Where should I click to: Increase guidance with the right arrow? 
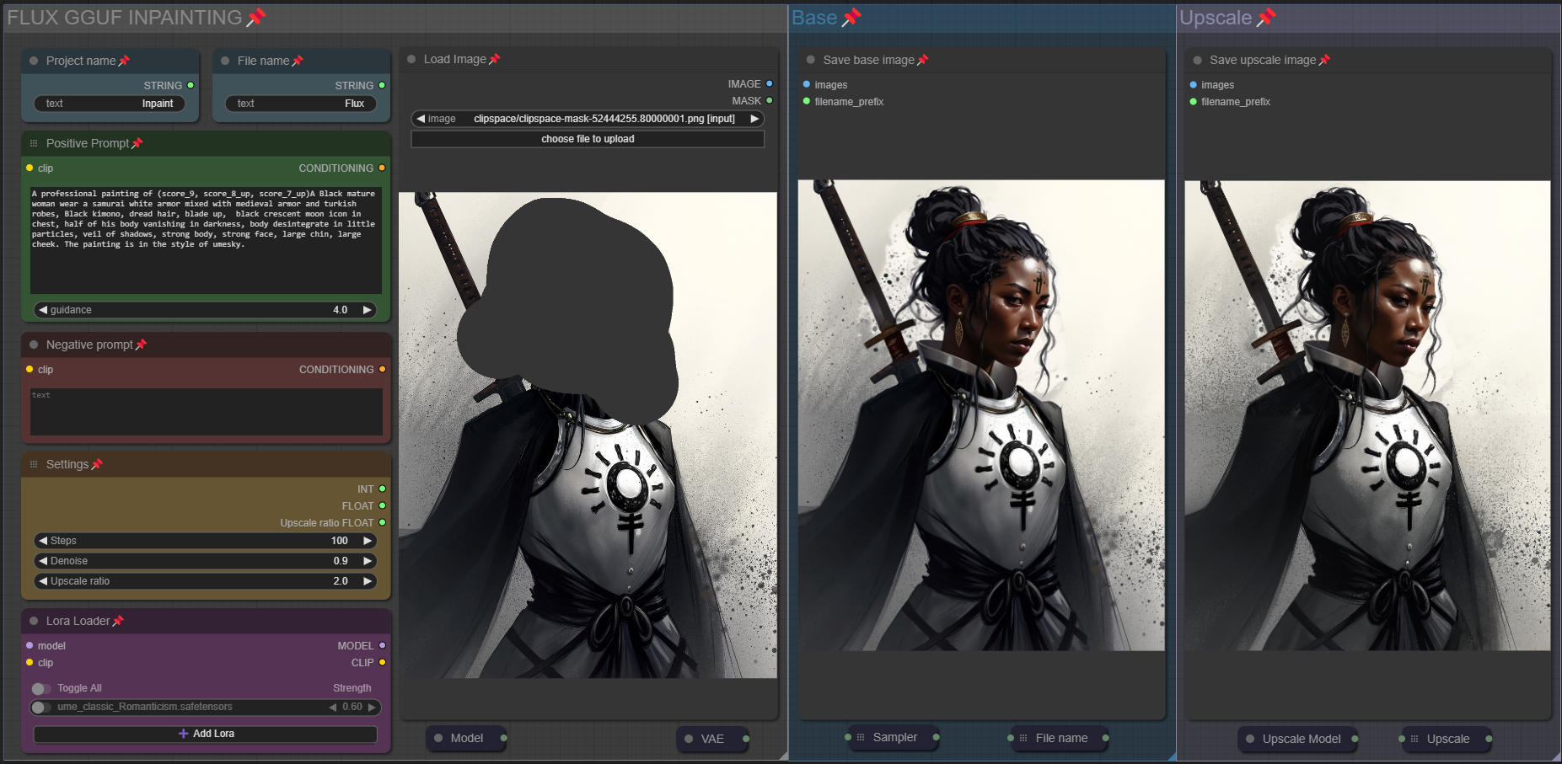point(367,310)
